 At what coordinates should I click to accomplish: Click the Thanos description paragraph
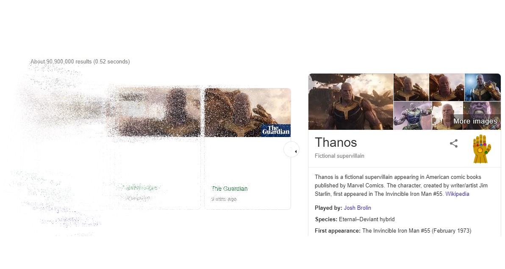pos(401,185)
